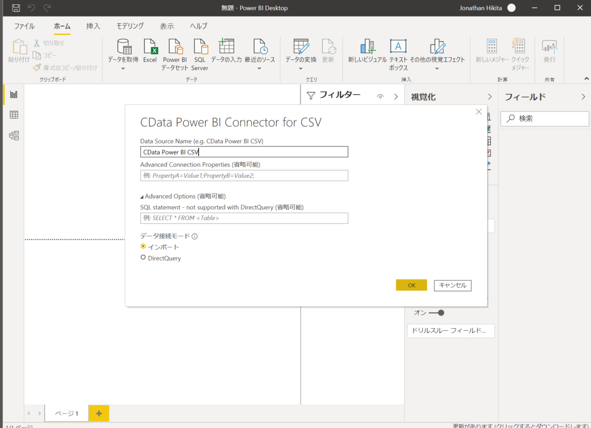
Task: Switch to the Model view icon in sidebar
Action: click(x=13, y=135)
